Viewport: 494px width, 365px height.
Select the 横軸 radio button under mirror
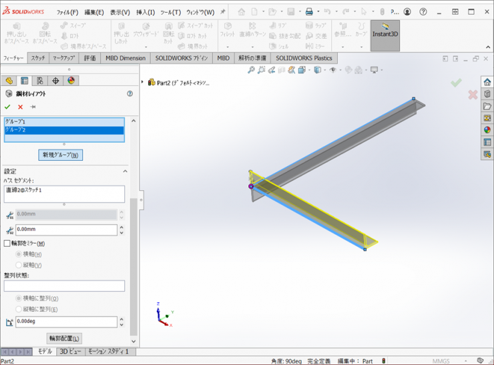(x=19, y=254)
